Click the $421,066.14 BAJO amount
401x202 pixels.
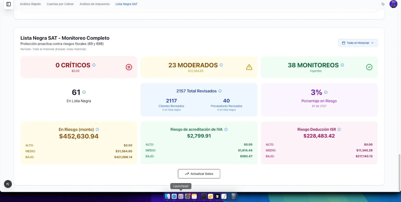click(x=123, y=157)
